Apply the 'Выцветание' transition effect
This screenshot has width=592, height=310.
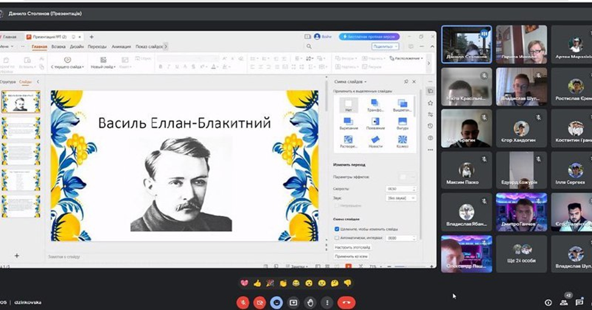(402, 105)
